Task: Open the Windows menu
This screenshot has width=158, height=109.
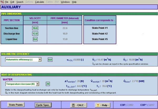Action: tap(65, 2)
